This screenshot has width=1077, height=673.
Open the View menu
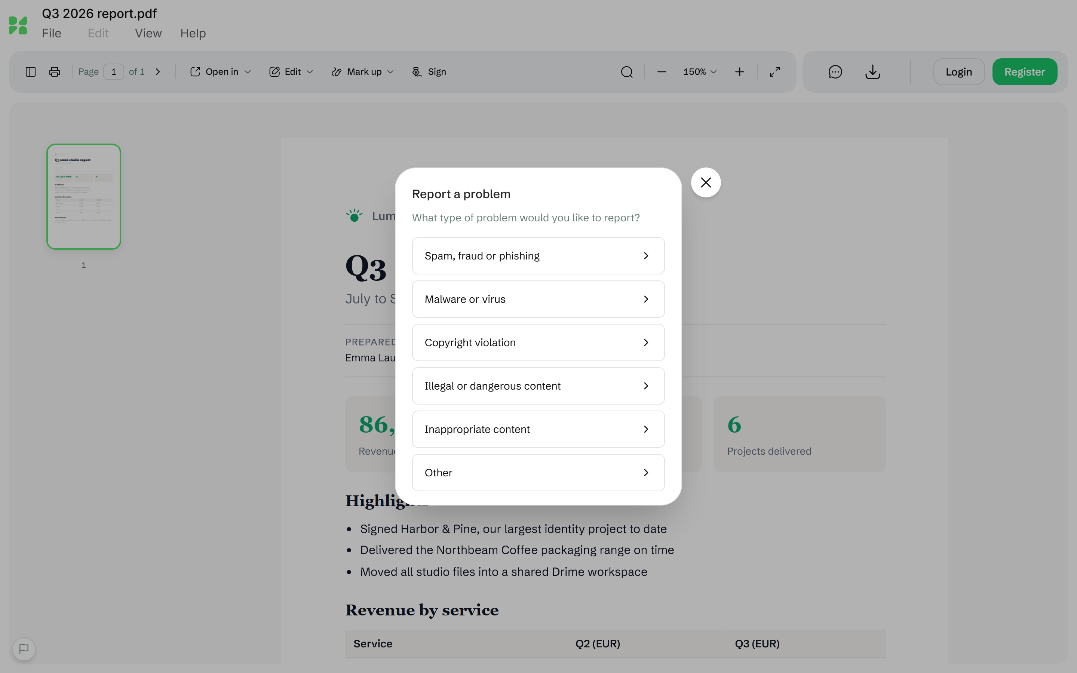tap(148, 33)
